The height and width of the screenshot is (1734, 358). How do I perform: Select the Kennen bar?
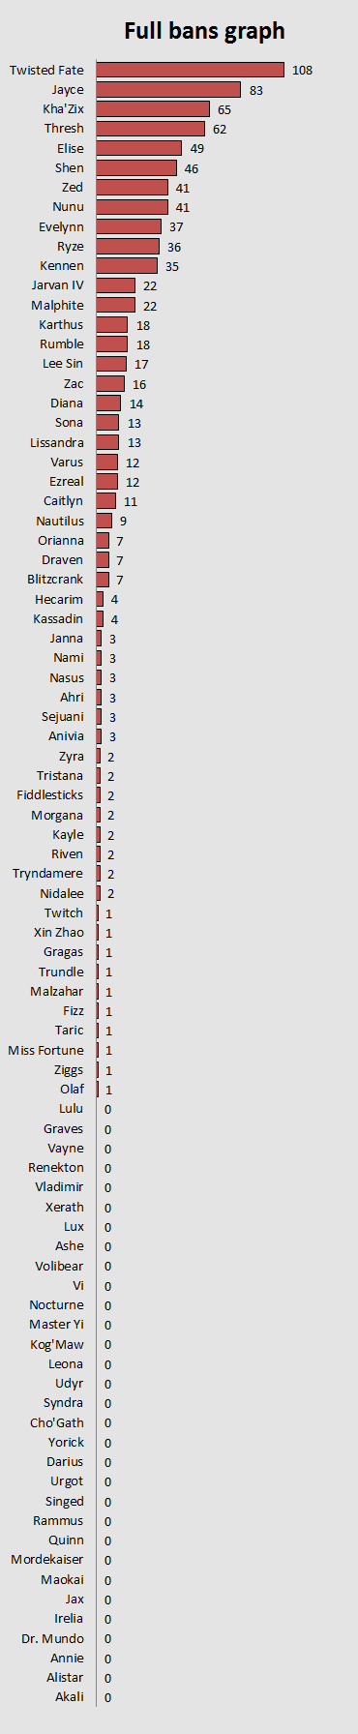(127, 266)
